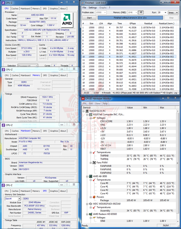The width and height of the screenshot is (181, 229).
Task: Collapse the VMODTECH-PC tree node
Action: point(83,111)
